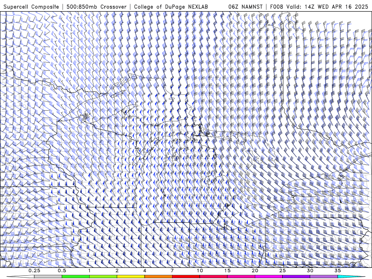Screen dimensions: 372x279
Task: Click the 'College of DuPage NEXLAB' text
Action: pos(171,7)
